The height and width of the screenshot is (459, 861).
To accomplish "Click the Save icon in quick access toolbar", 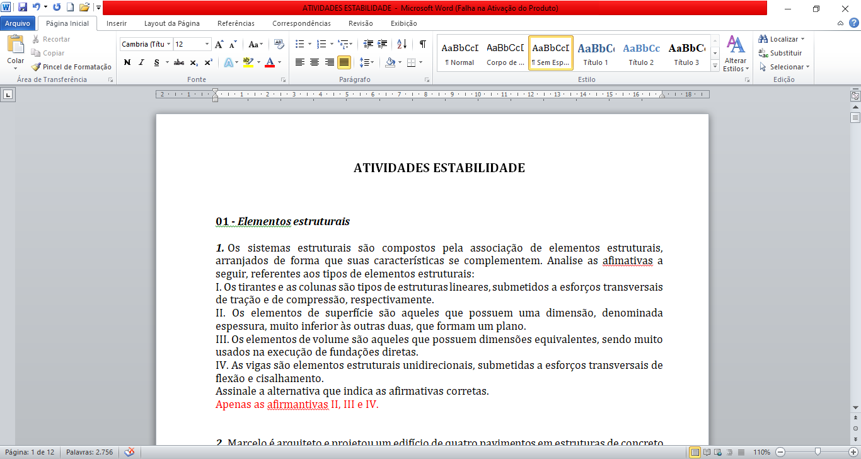I will 23,8.
